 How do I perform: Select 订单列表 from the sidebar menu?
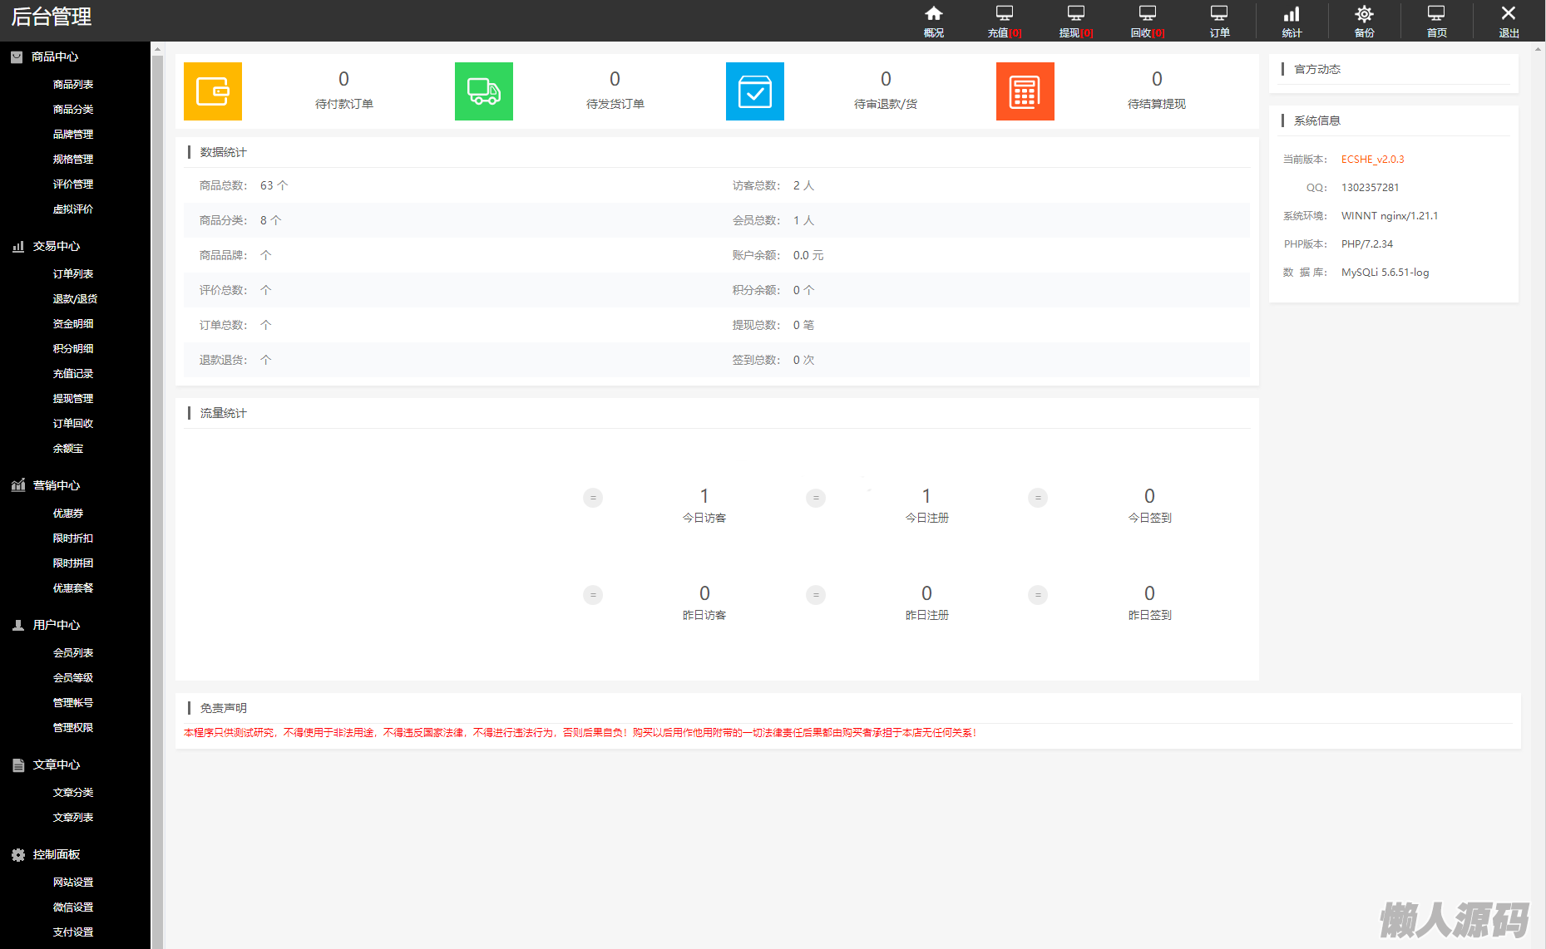pos(73,274)
